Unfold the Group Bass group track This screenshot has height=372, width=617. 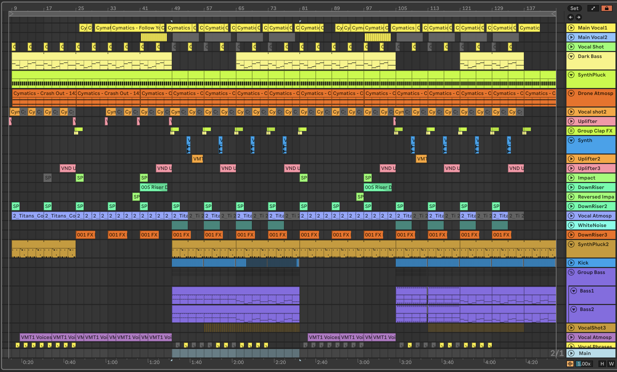pos(571,272)
